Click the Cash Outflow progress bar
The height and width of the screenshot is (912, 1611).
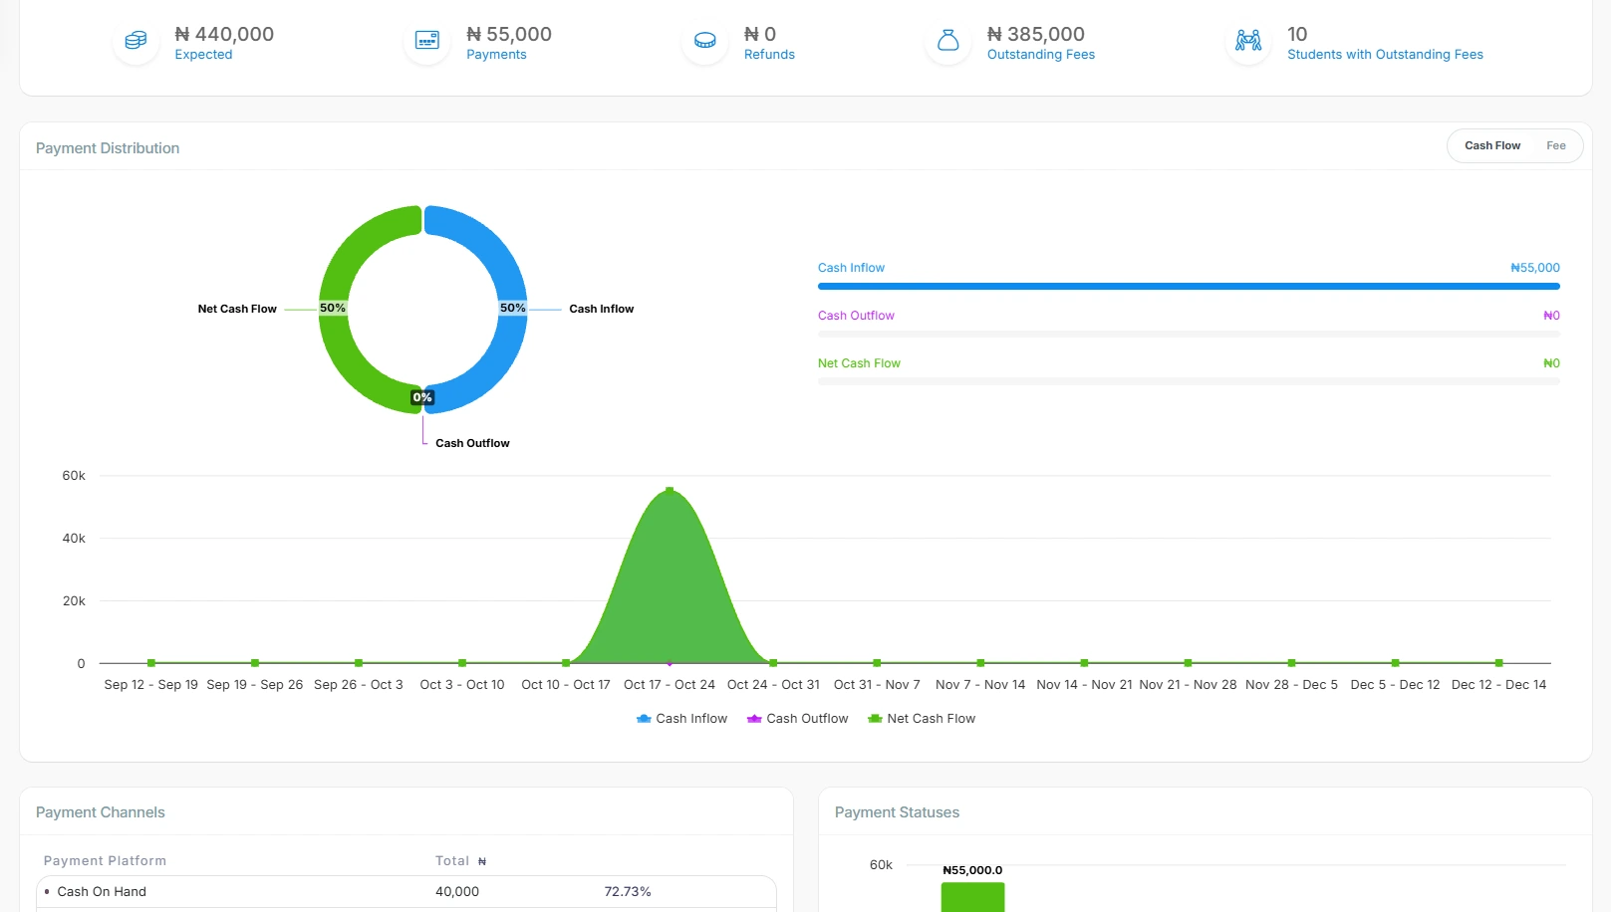click(1189, 335)
